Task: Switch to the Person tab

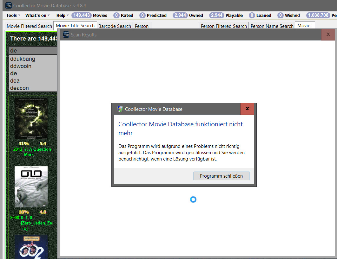Action: pos(142,26)
